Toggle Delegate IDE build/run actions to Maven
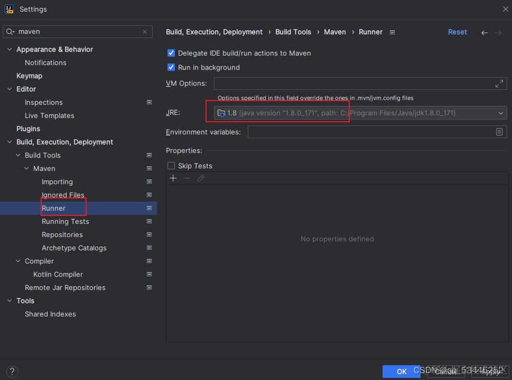The image size is (512, 380). (x=171, y=53)
